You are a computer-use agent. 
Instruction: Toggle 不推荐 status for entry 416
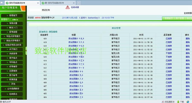(x=169, y=53)
